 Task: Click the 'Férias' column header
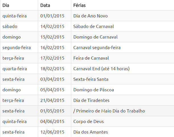click(79, 5)
